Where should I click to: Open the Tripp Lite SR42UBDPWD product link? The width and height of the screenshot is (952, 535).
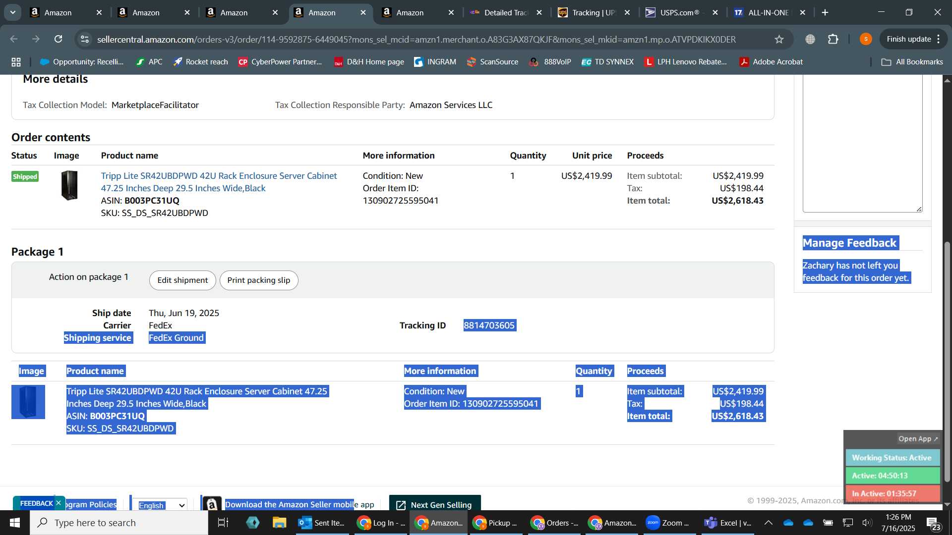click(219, 182)
